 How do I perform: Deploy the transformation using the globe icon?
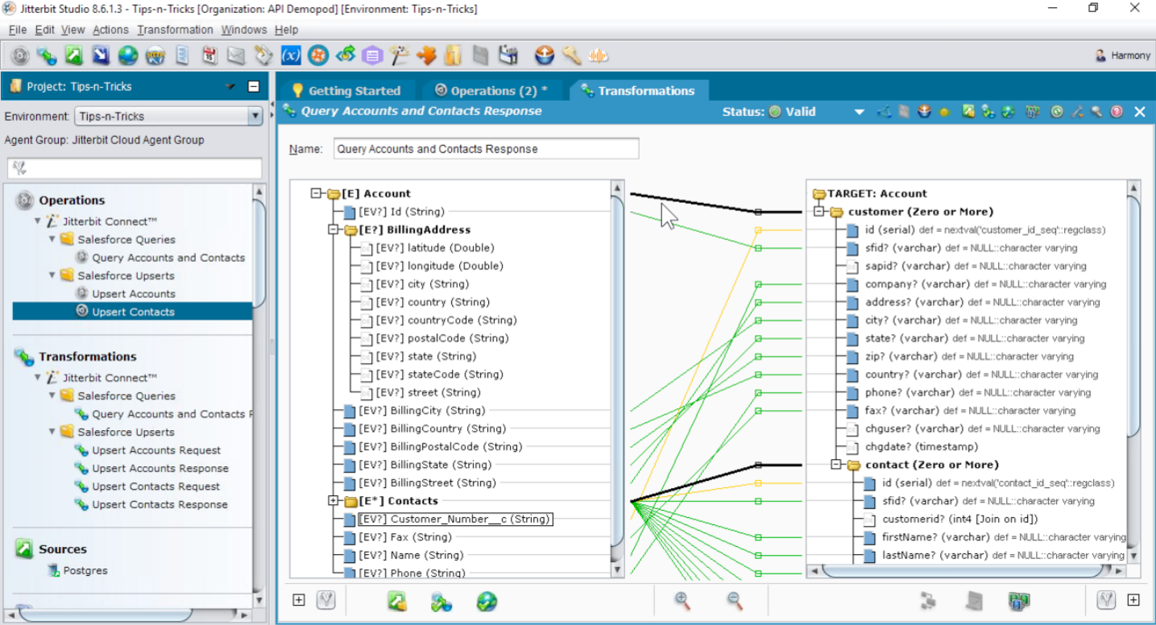(487, 599)
